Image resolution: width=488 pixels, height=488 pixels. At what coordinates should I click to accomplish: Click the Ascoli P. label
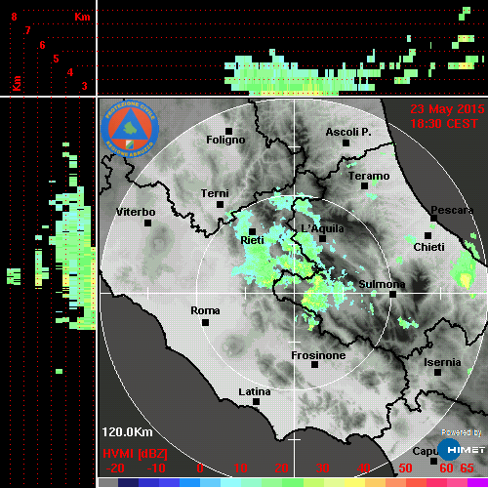pyautogui.click(x=348, y=132)
